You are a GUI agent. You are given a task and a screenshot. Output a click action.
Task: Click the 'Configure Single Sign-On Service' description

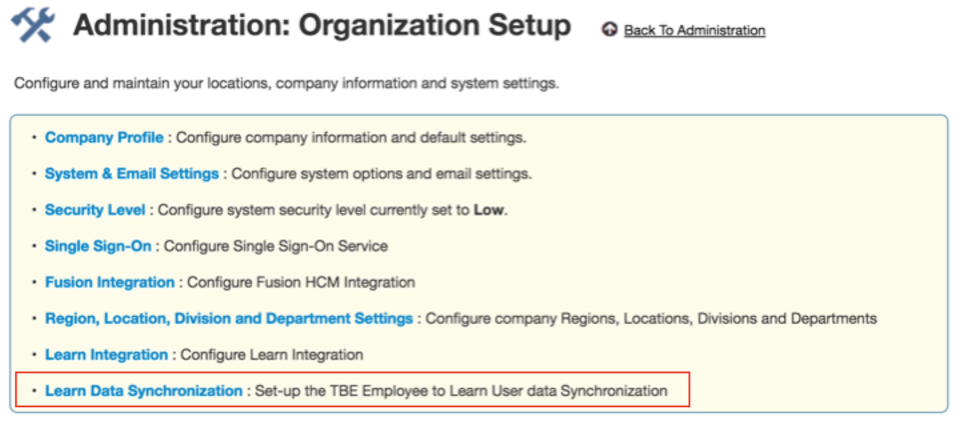tap(276, 246)
